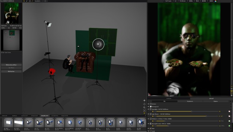Select the arrow pointer tool in top toolbar
Image resolution: width=233 pixels, height=132 pixels.
[24, 1]
